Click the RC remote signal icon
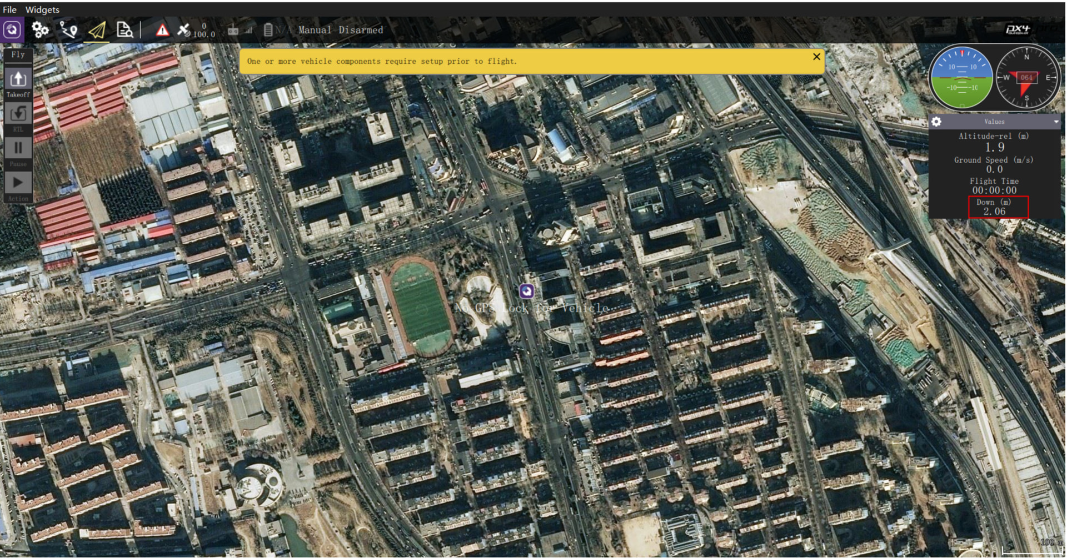The width and height of the screenshot is (1067, 558). [x=233, y=31]
